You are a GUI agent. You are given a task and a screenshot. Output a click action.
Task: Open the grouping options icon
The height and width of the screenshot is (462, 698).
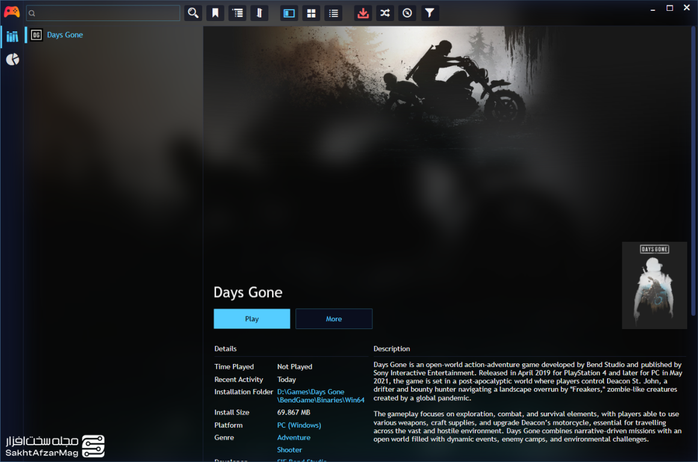click(x=238, y=13)
